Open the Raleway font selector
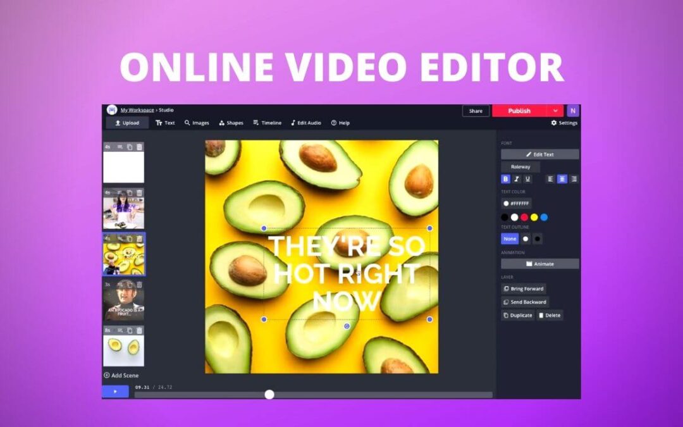The height and width of the screenshot is (427, 683). pyautogui.click(x=520, y=166)
